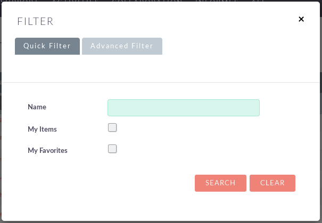Image resolution: width=322 pixels, height=223 pixels.
Task: Enable the My Favorites checkbox
Action: click(112, 149)
